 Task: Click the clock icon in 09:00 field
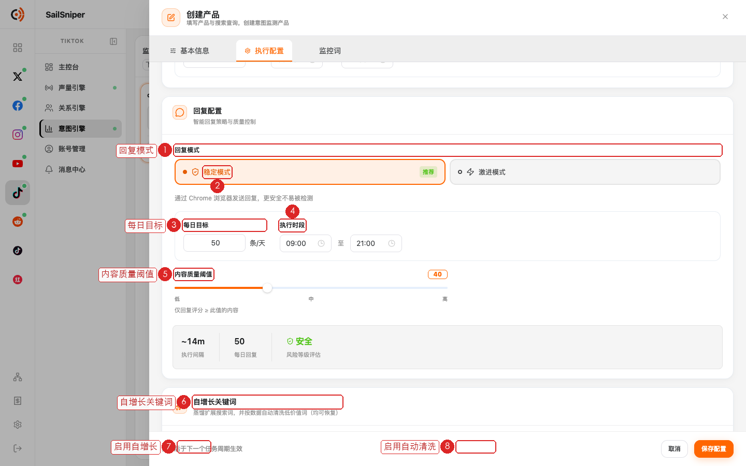pyautogui.click(x=321, y=243)
